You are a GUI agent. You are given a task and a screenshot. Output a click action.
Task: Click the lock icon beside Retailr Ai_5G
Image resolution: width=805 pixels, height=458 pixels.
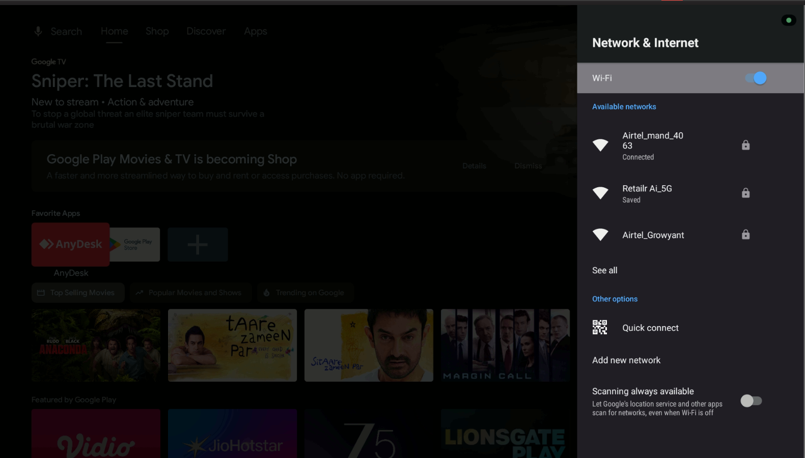click(745, 193)
